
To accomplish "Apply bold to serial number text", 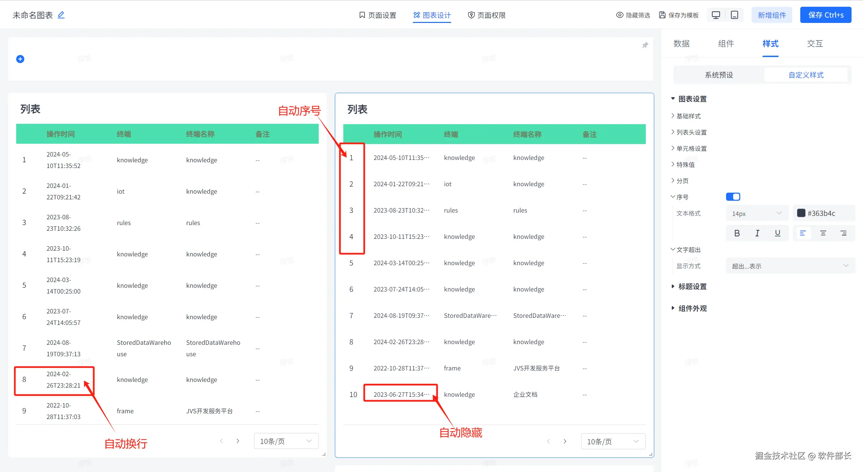I will tap(737, 233).
